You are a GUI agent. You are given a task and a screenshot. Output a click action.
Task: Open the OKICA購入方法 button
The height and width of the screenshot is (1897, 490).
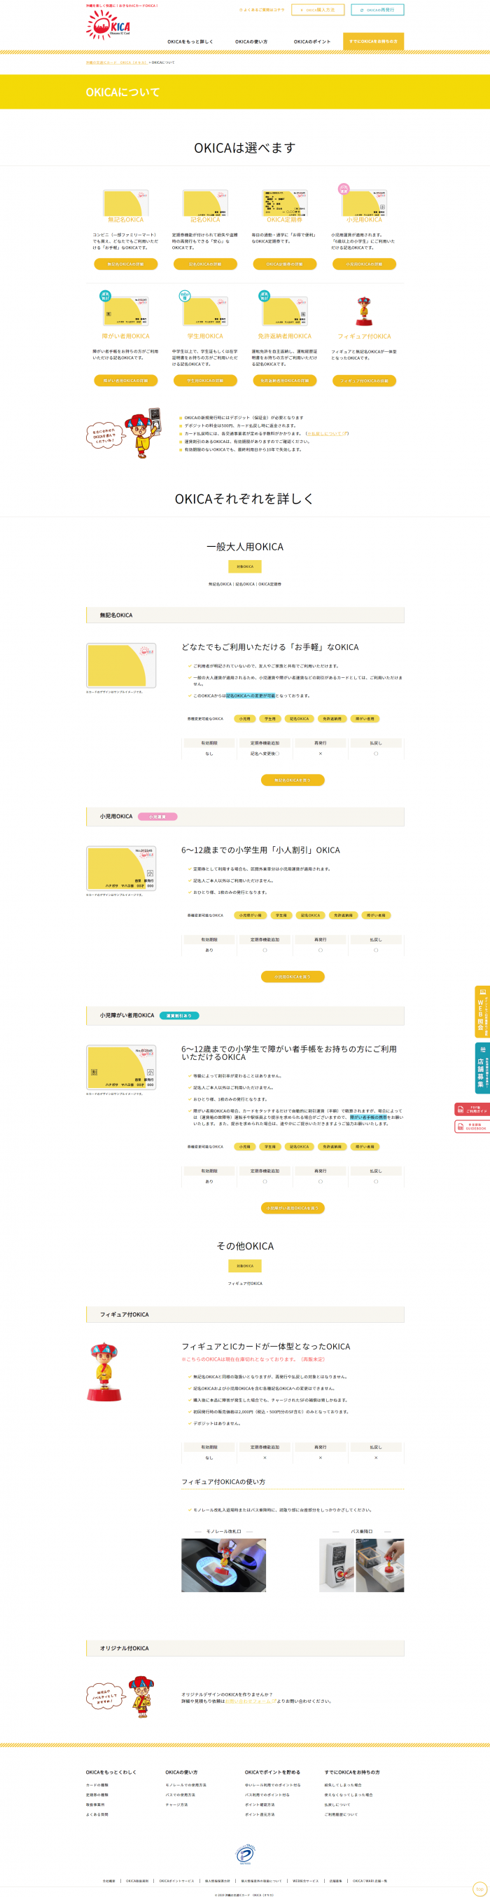pyautogui.click(x=318, y=11)
